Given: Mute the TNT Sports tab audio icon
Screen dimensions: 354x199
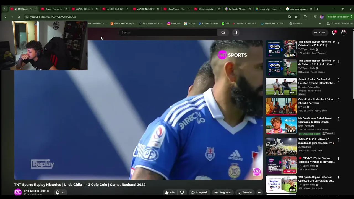Looking at the screenshot, I should (x=31, y=9).
